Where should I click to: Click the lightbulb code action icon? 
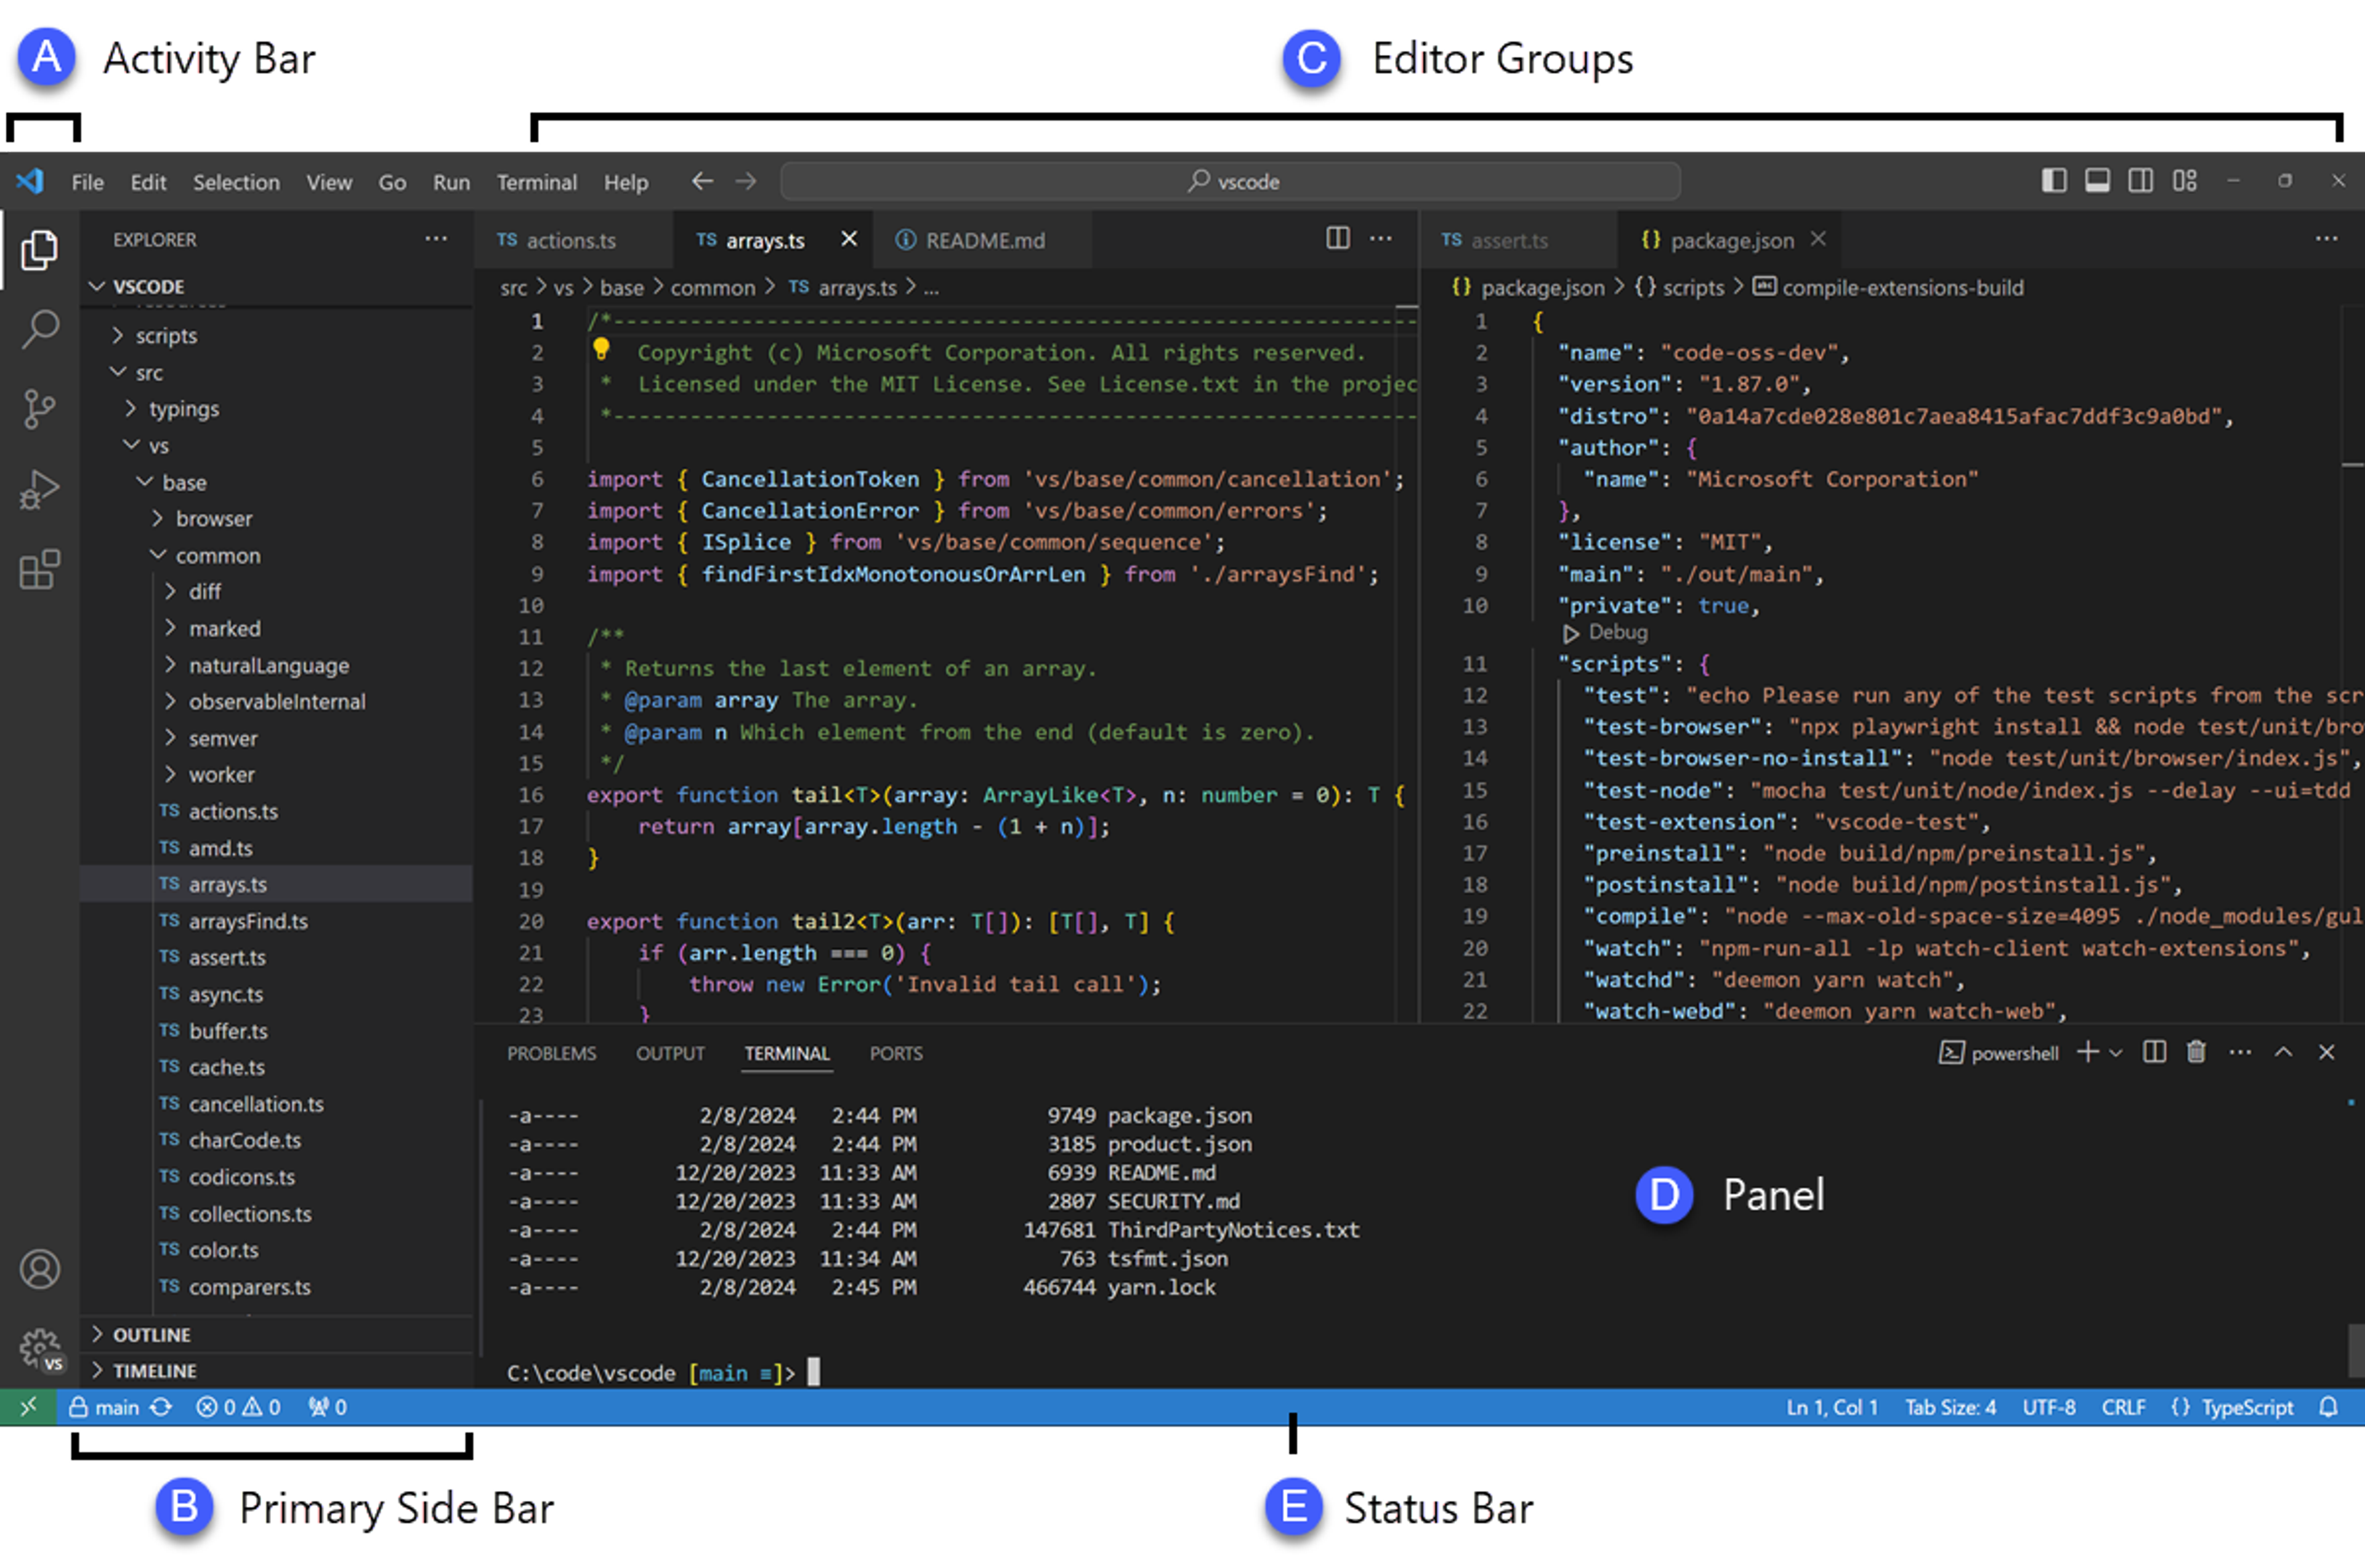[x=601, y=349]
